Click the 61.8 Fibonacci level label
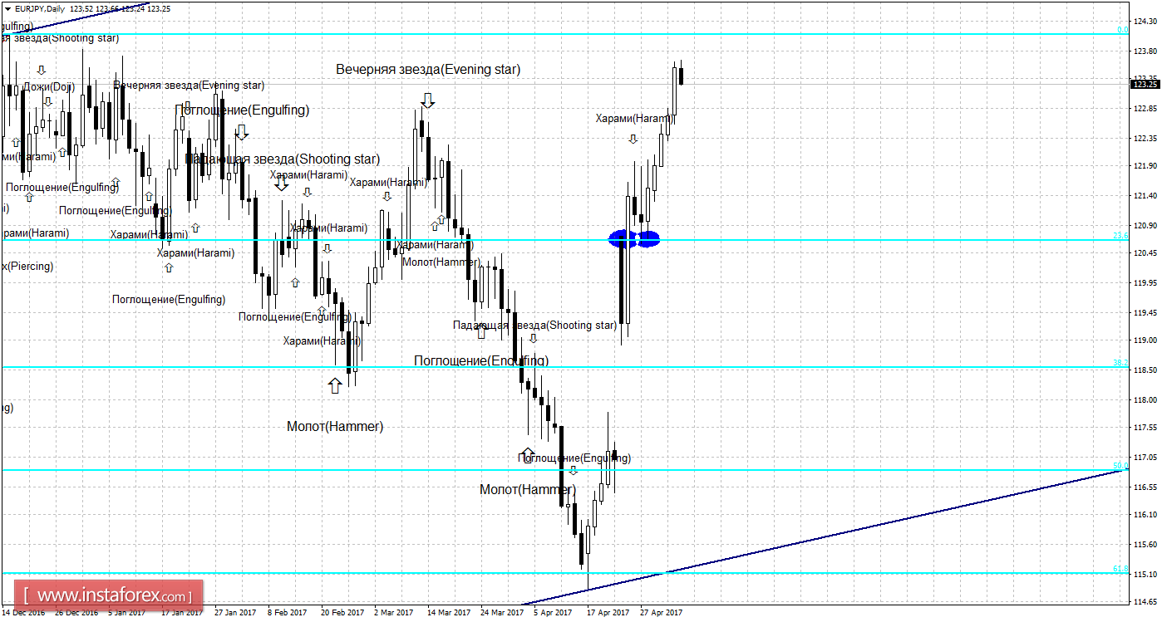The height and width of the screenshot is (622, 1162). pos(1120,569)
